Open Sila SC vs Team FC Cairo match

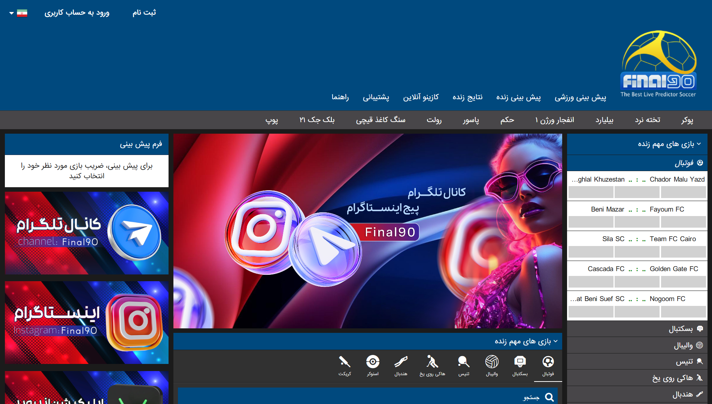pyautogui.click(x=637, y=239)
